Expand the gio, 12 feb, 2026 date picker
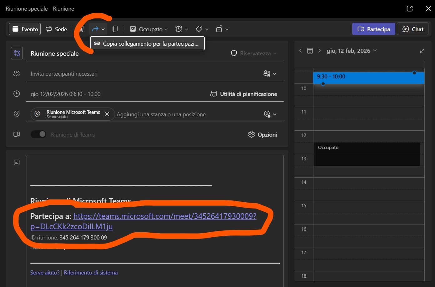435x287 pixels. pos(352,51)
